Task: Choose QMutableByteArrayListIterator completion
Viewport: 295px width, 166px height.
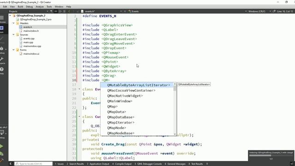Action: coord(137,85)
